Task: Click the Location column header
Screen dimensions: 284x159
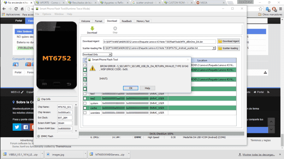Action: click(x=202, y=60)
